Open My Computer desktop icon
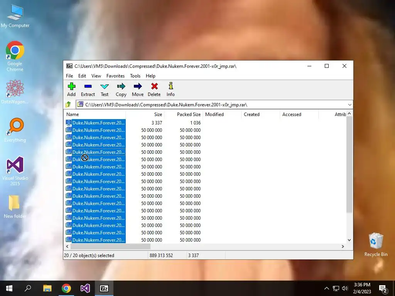The image size is (395, 296). pyautogui.click(x=15, y=16)
